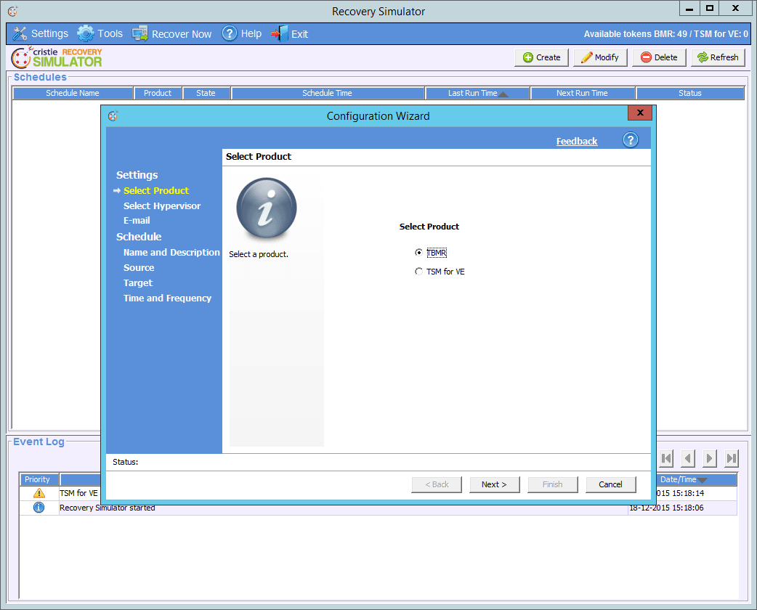
Task: Click Modify schedule button
Action: [x=600, y=57]
